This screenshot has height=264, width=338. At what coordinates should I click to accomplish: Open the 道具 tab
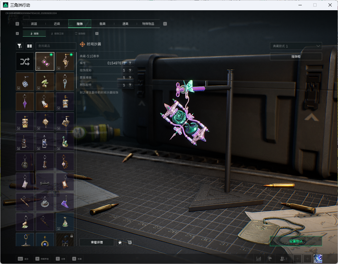pos(125,24)
